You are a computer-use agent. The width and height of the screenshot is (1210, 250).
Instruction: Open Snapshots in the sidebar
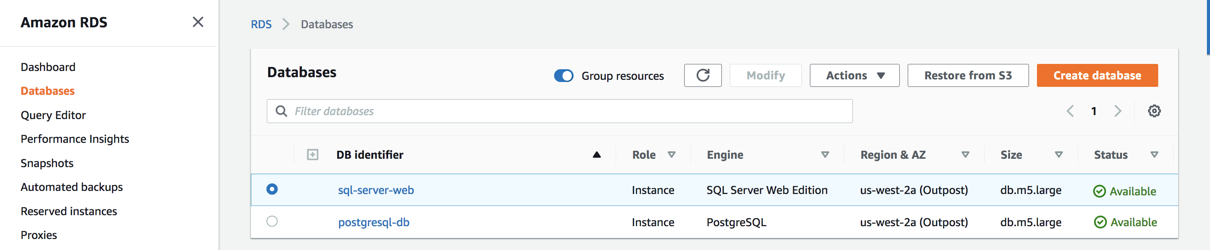(x=47, y=163)
